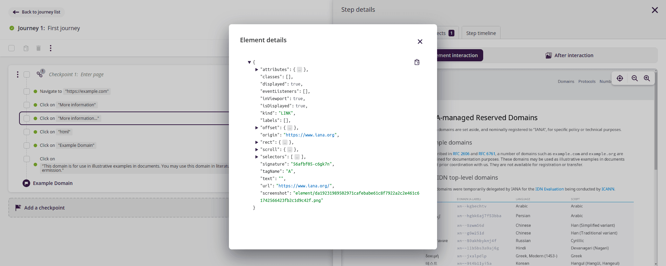Close the Element details dialog
The image size is (666, 266).
[420, 42]
